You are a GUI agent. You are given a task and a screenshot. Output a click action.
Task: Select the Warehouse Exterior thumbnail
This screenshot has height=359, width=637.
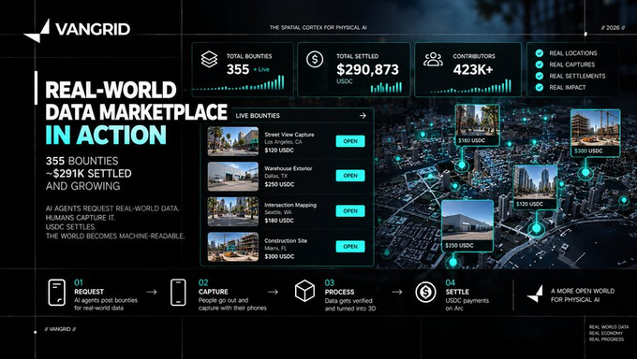pos(232,177)
